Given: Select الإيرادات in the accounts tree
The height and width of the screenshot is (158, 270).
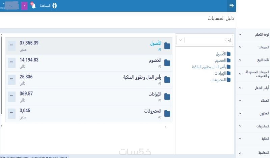Looking at the screenshot, I should tap(220, 73).
